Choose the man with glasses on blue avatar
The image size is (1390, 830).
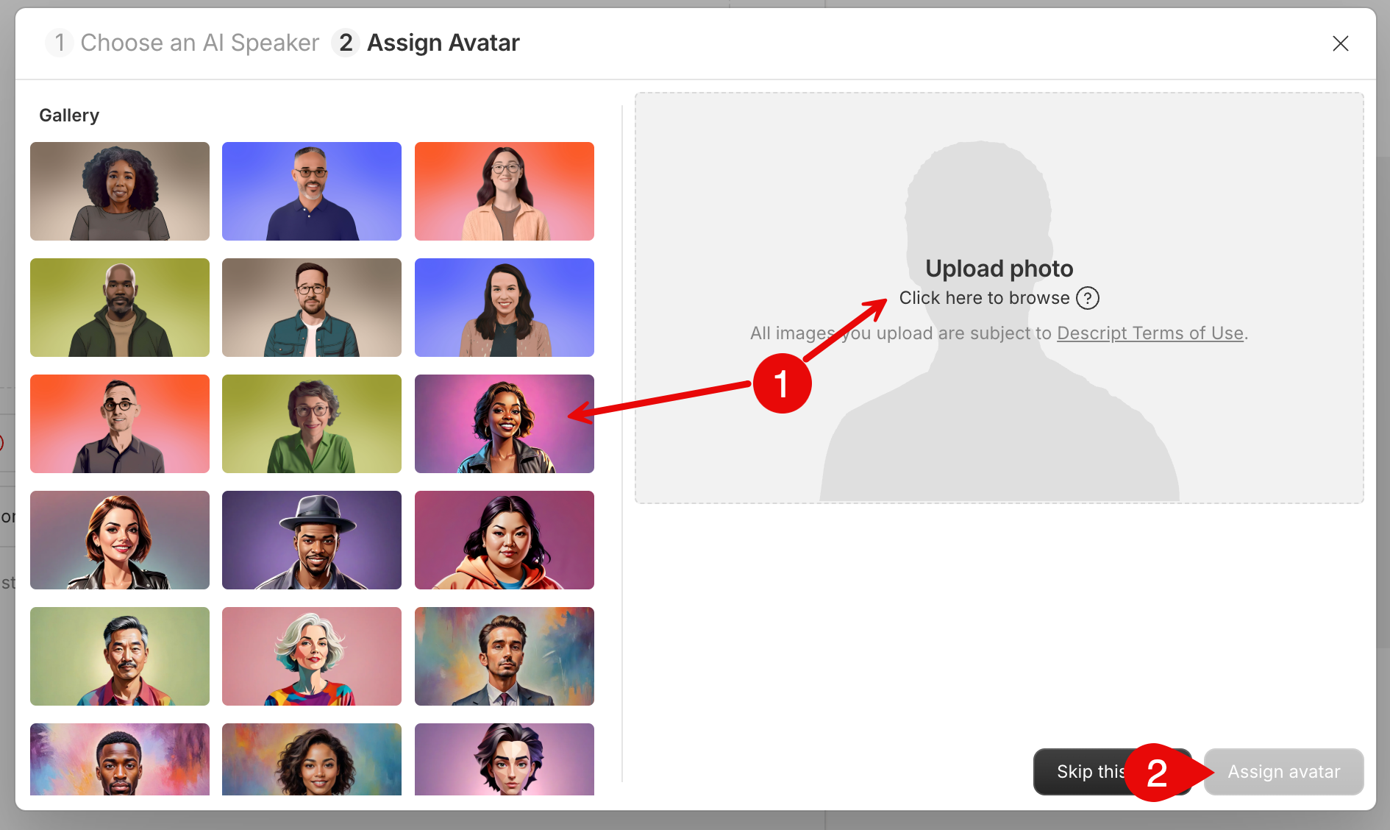312,191
